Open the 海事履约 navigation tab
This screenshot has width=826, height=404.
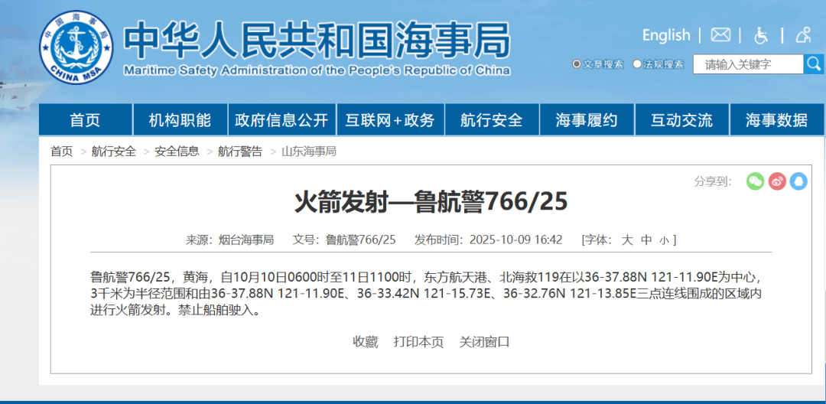click(x=587, y=119)
